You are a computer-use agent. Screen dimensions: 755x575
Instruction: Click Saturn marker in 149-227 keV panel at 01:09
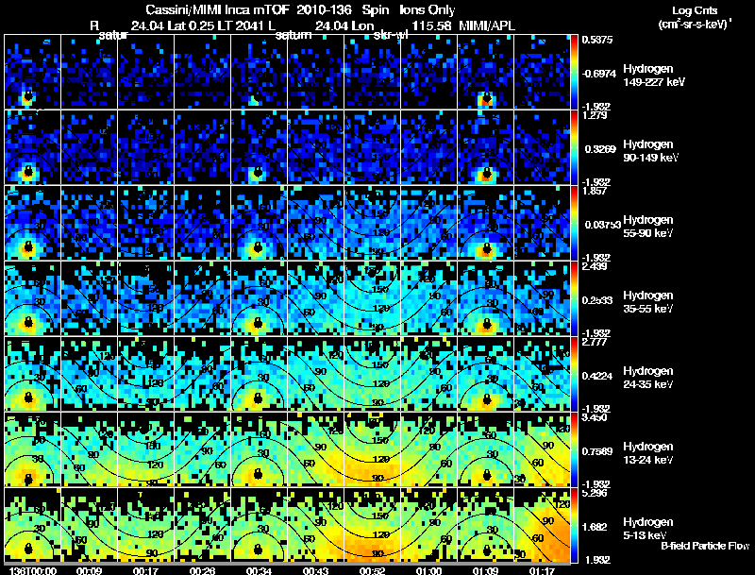(x=487, y=98)
